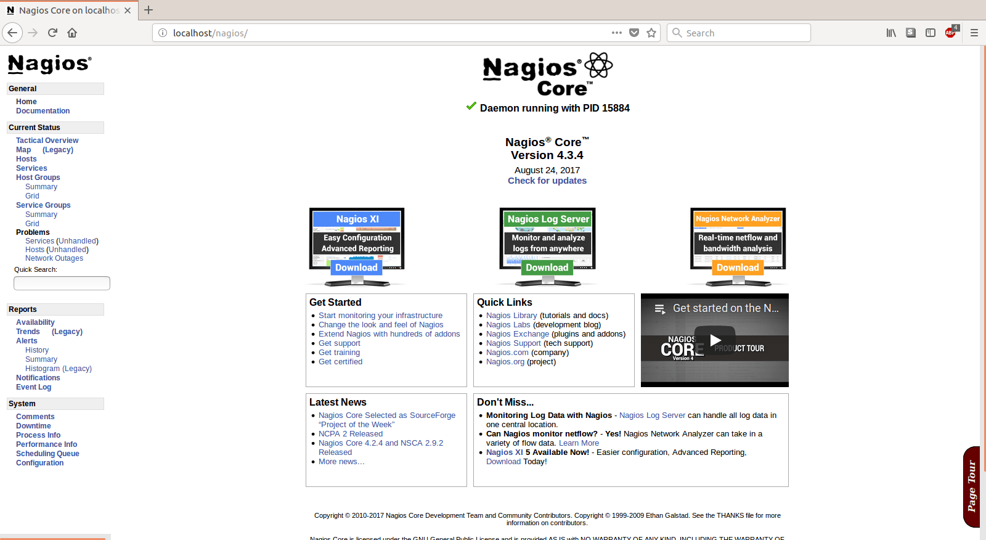Open the Scheduling Queue
Image resolution: width=986 pixels, height=540 pixels.
pos(47,454)
